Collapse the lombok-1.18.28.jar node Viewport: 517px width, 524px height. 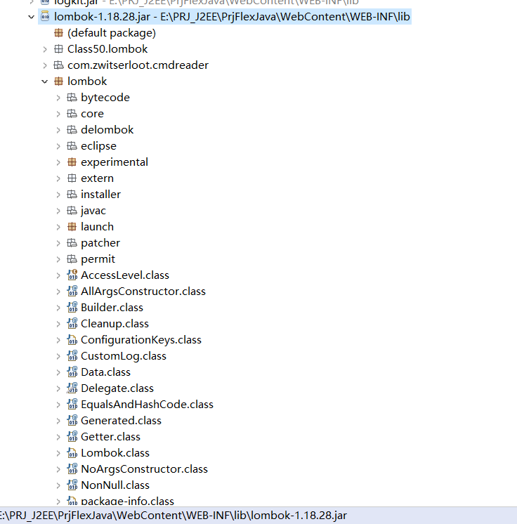pyautogui.click(x=32, y=17)
